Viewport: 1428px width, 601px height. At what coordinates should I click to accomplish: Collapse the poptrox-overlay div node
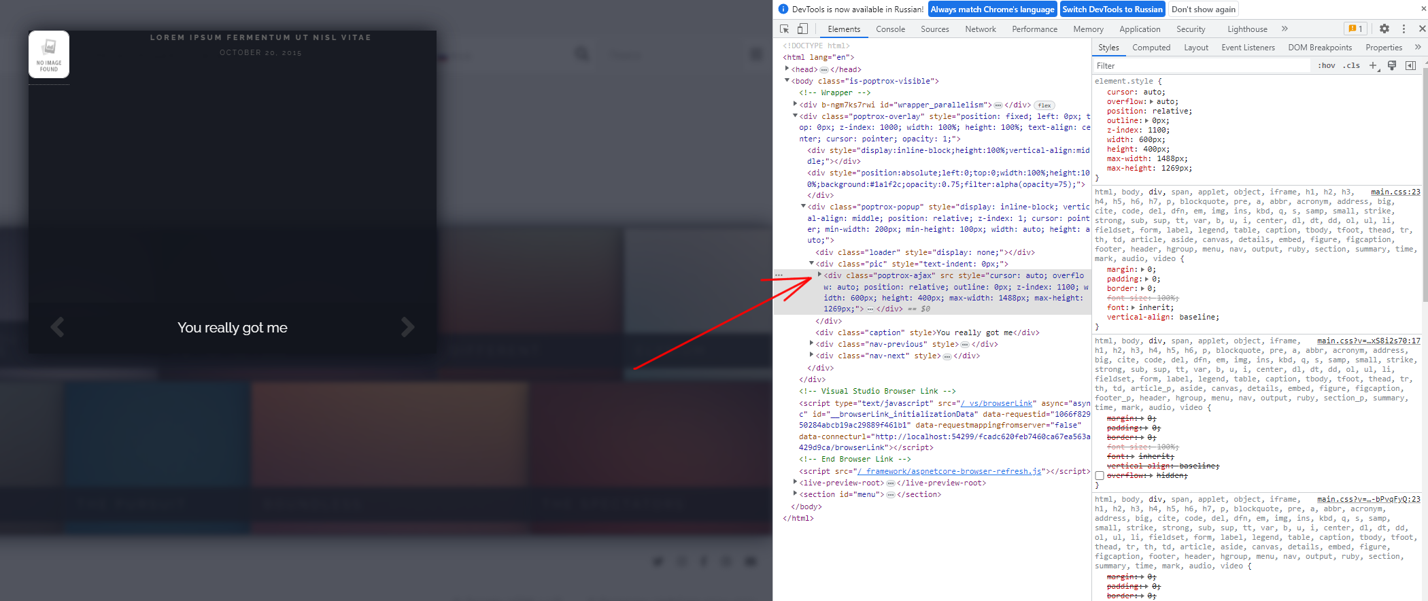pos(795,116)
